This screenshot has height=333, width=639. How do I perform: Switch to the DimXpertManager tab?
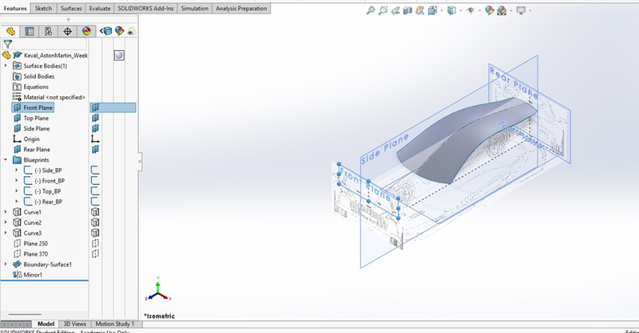[67, 31]
